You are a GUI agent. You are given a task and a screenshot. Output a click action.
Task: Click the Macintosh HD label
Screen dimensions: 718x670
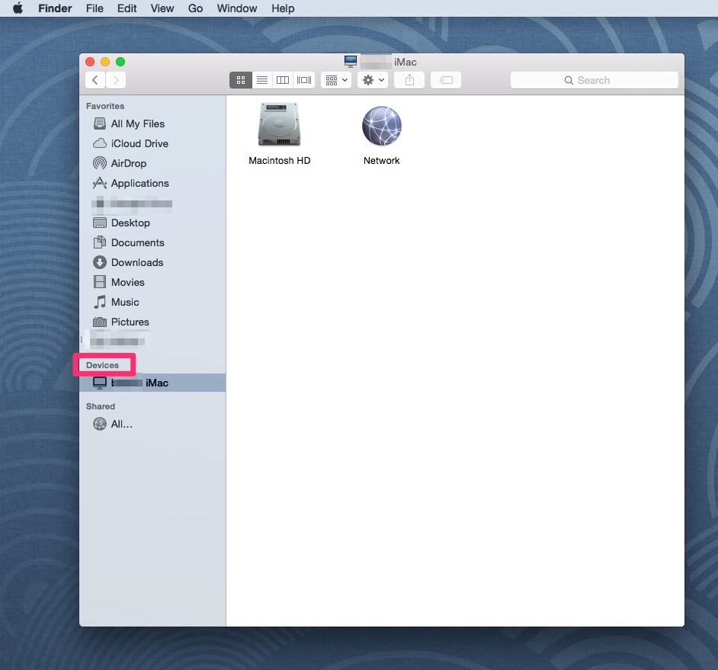pyautogui.click(x=279, y=161)
